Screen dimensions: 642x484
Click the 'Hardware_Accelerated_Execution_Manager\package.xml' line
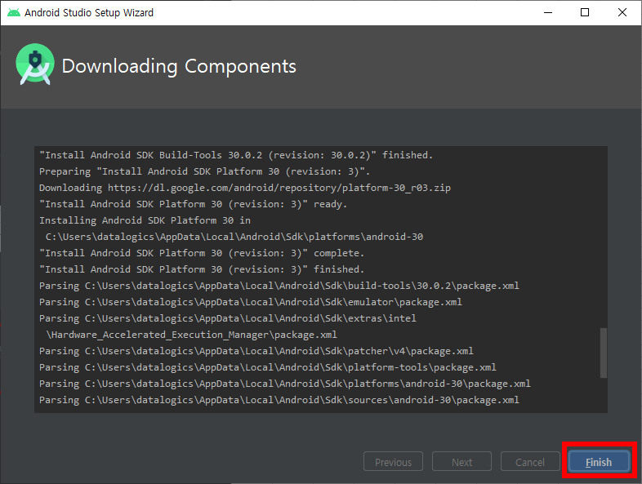point(192,335)
